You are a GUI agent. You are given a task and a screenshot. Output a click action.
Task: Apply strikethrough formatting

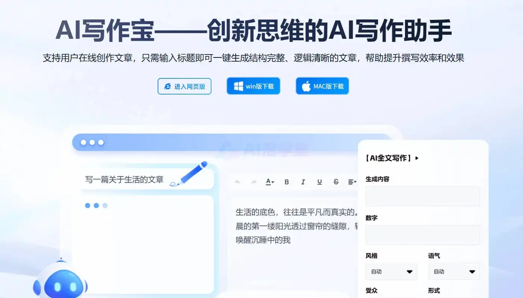coord(336,182)
